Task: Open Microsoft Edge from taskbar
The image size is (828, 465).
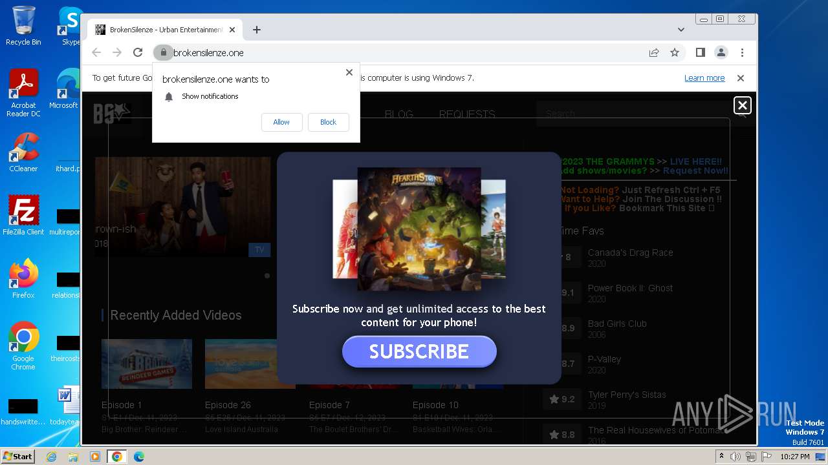Action: point(139,457)
